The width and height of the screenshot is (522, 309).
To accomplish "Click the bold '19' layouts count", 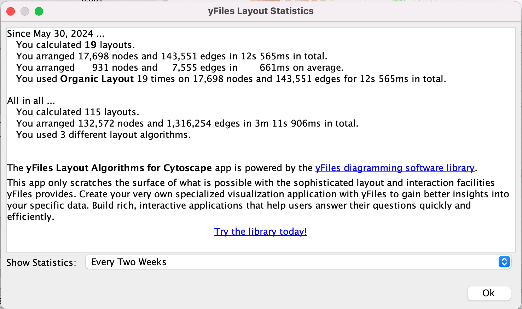I will (x=91, y=45).
